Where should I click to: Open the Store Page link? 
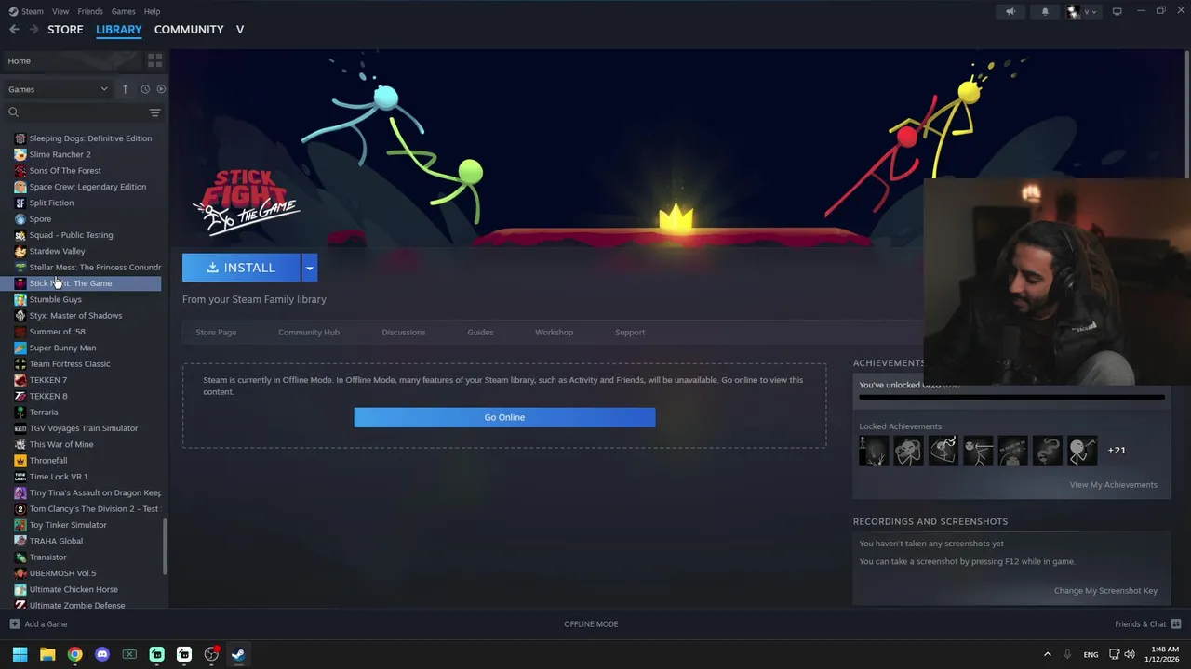pyautogui.click(x=216, y=332)
